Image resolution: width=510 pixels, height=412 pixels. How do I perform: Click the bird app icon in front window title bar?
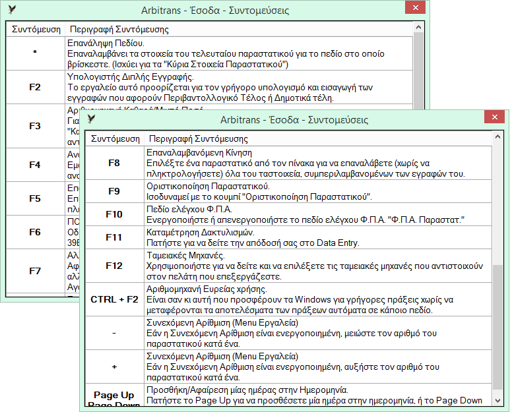92,119
